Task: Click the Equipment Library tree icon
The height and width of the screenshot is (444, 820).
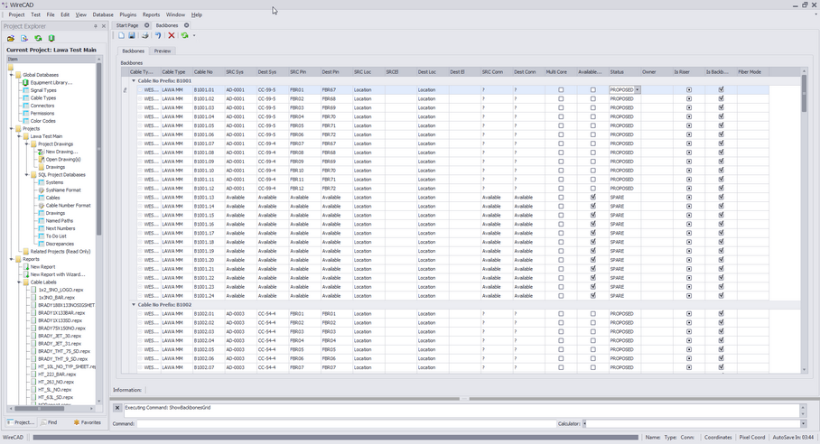Action: 25,82
